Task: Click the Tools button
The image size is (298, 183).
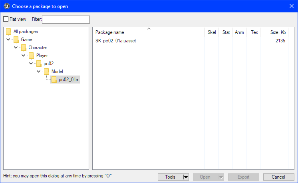Action: [170, 177]
